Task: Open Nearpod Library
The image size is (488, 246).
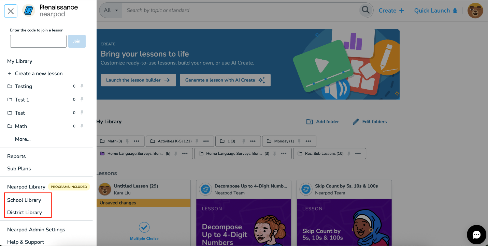Action: [x=26, y=187]
